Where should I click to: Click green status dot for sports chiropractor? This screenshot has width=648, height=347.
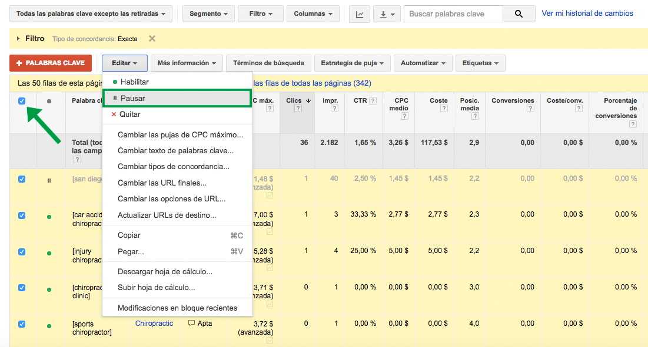(x=49, y=326)
